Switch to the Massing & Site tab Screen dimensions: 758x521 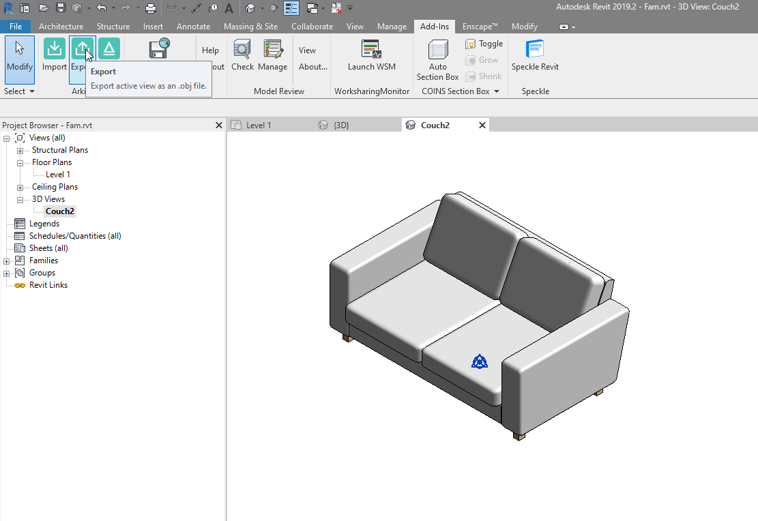[x=250, y=27]
